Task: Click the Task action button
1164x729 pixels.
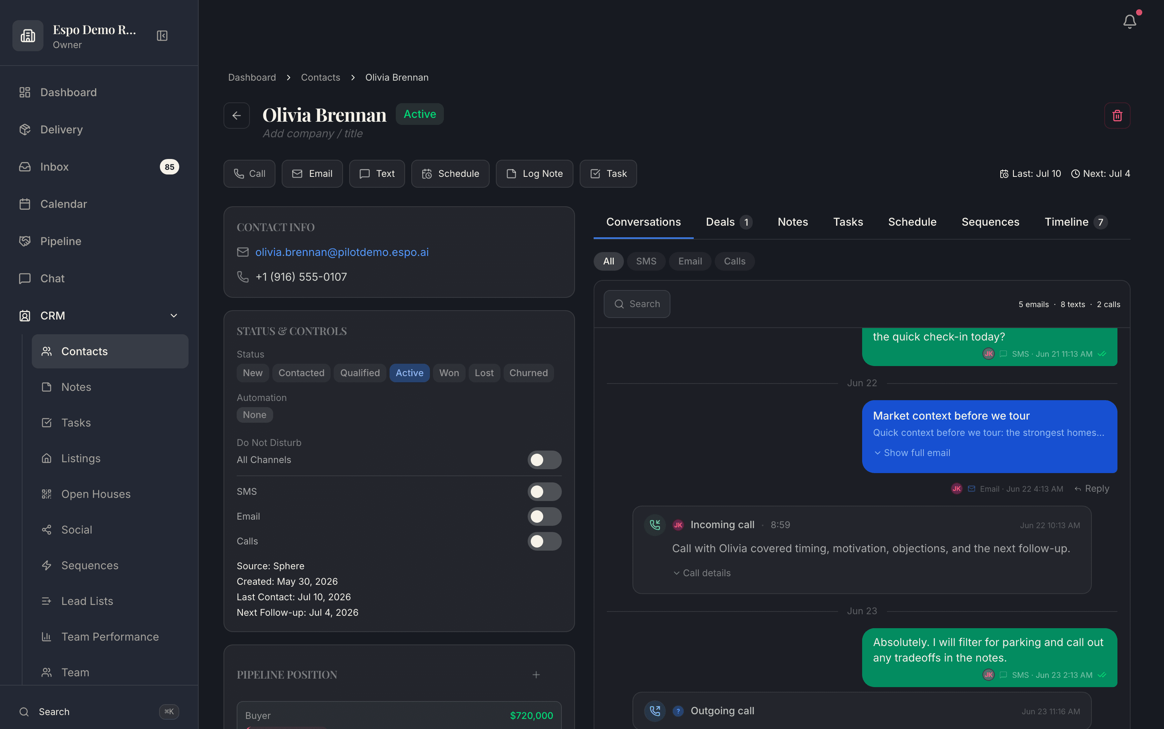Action: [608, 174]
